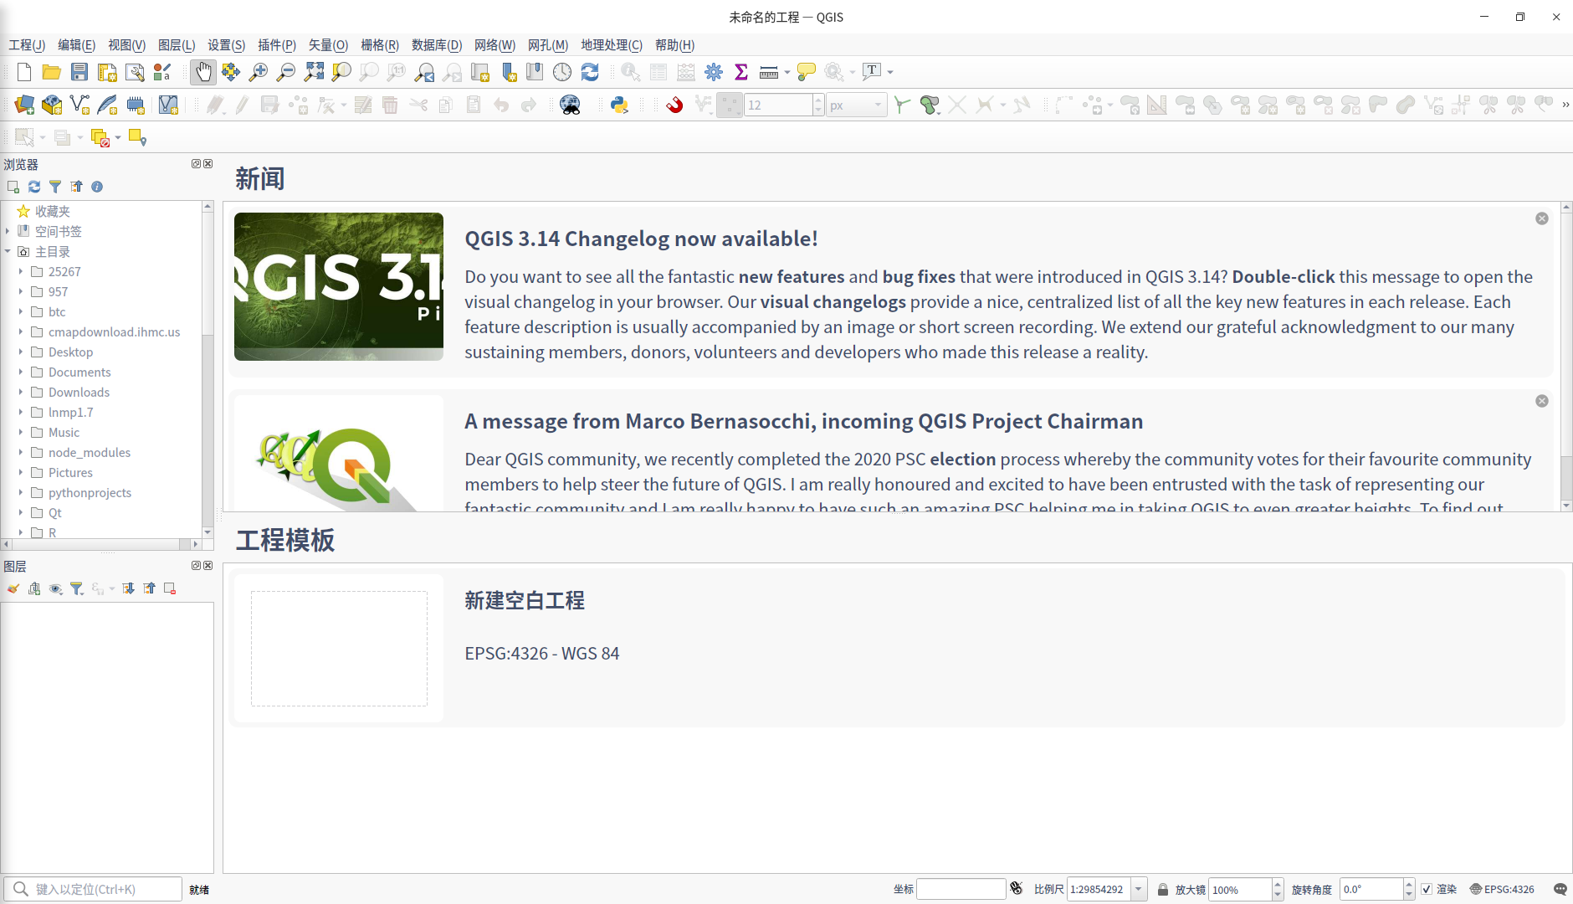1573x904 pixels.
Task: Enable snapping with the red magnet icon
Action: click(674, 105)
